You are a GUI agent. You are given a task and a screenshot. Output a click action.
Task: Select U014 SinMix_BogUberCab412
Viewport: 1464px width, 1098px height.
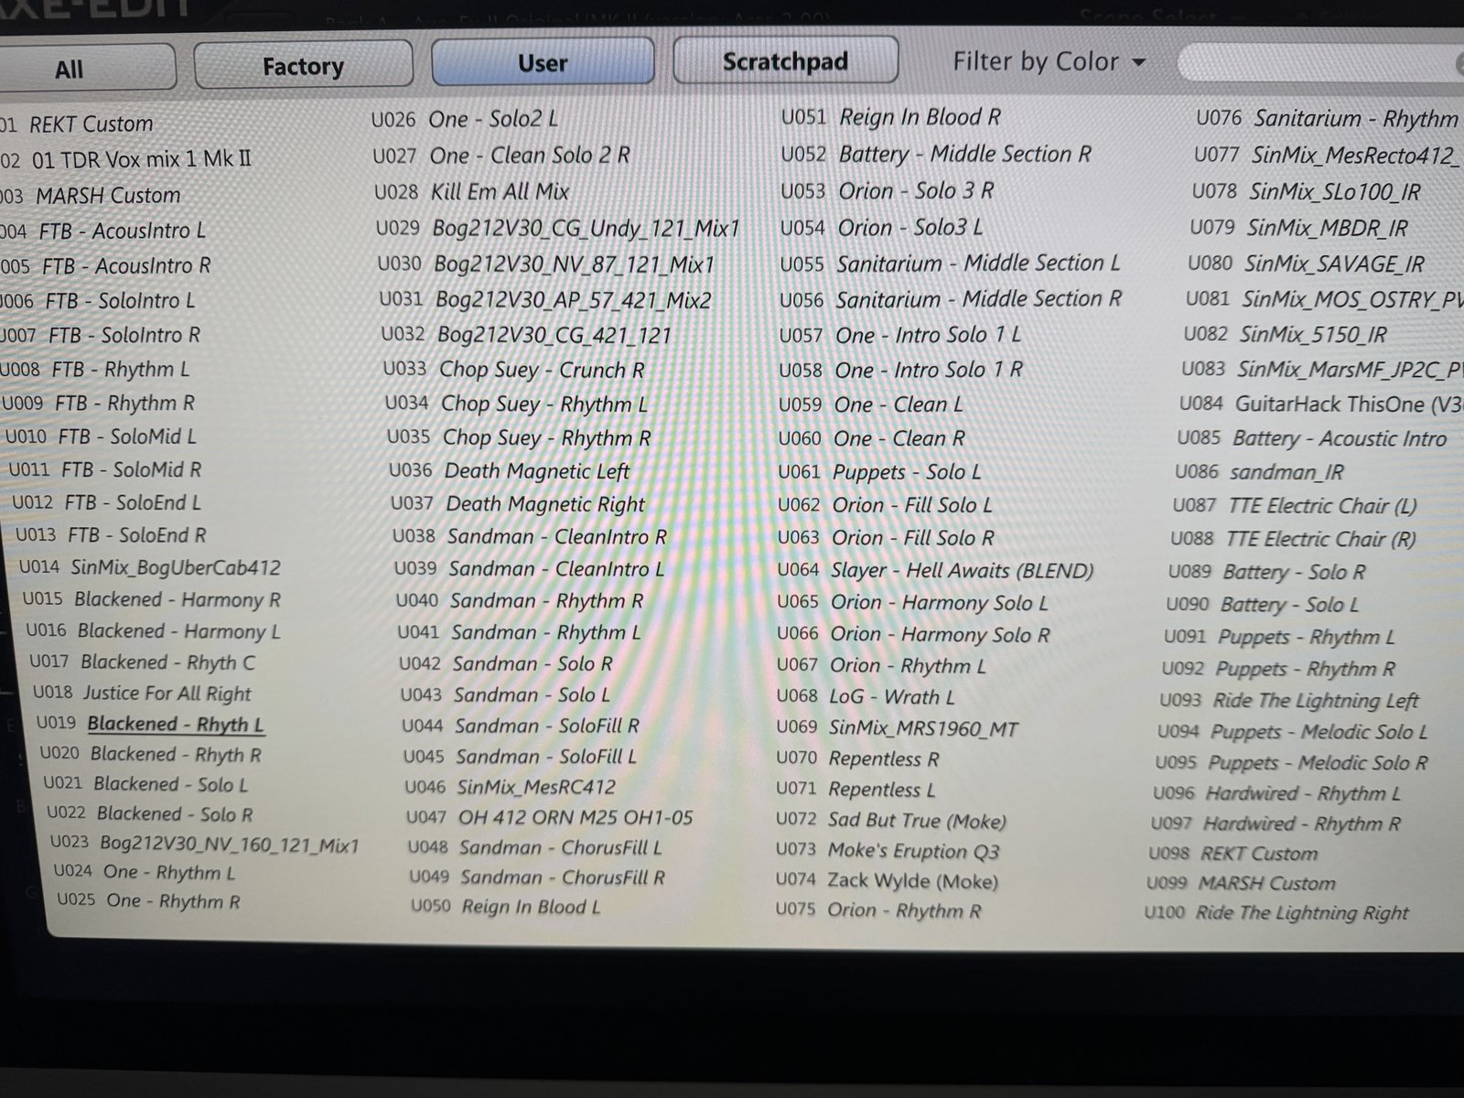point(150,567)
